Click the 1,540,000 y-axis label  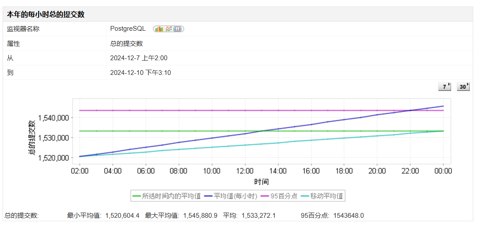(x=53, y=118)
